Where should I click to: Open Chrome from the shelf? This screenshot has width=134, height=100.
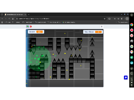(x=131, y=25)
